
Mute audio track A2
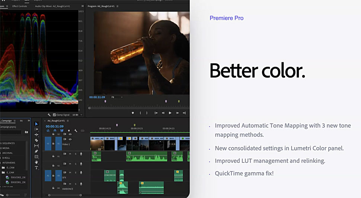pyautogui.click(x=70, y=164)
